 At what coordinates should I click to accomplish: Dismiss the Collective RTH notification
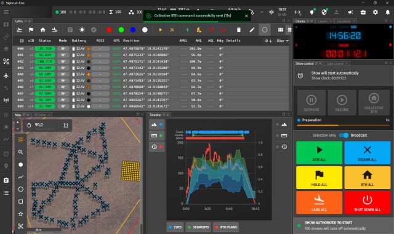[246, 16]
